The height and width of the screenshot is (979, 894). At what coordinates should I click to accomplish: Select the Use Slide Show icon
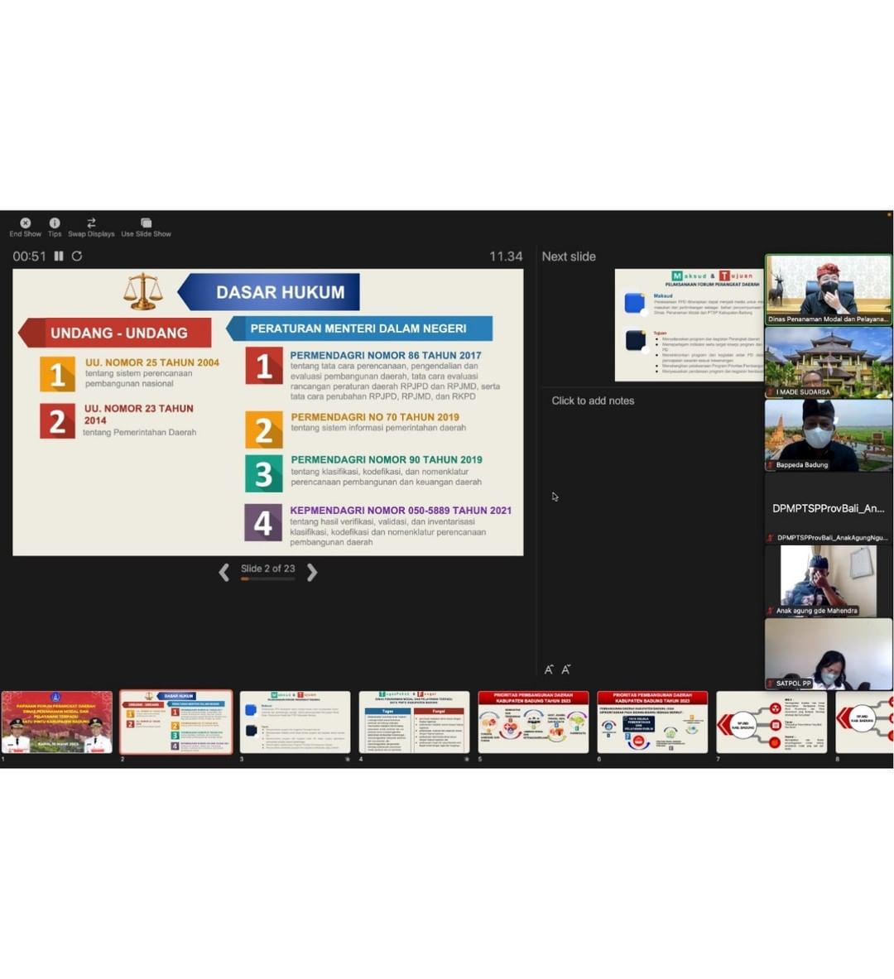pos(146,223)
